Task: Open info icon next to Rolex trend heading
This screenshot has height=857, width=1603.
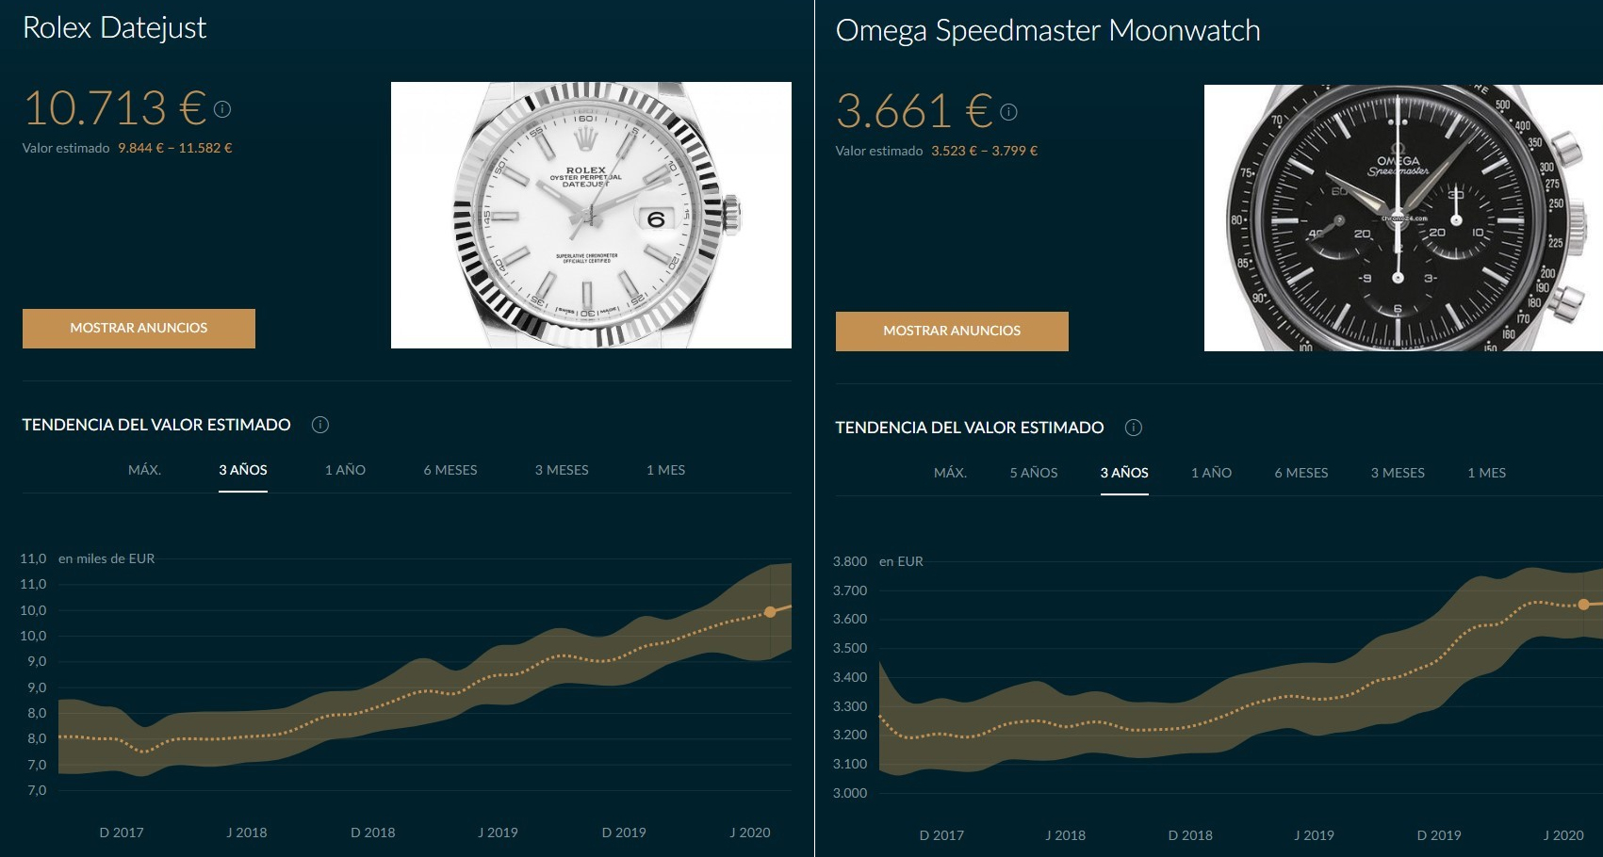Action: point(320,425)
